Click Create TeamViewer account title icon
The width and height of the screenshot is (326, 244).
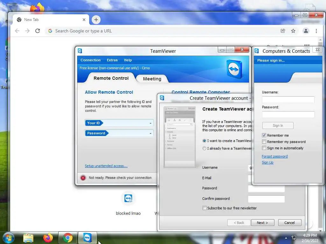click(162, 98)
